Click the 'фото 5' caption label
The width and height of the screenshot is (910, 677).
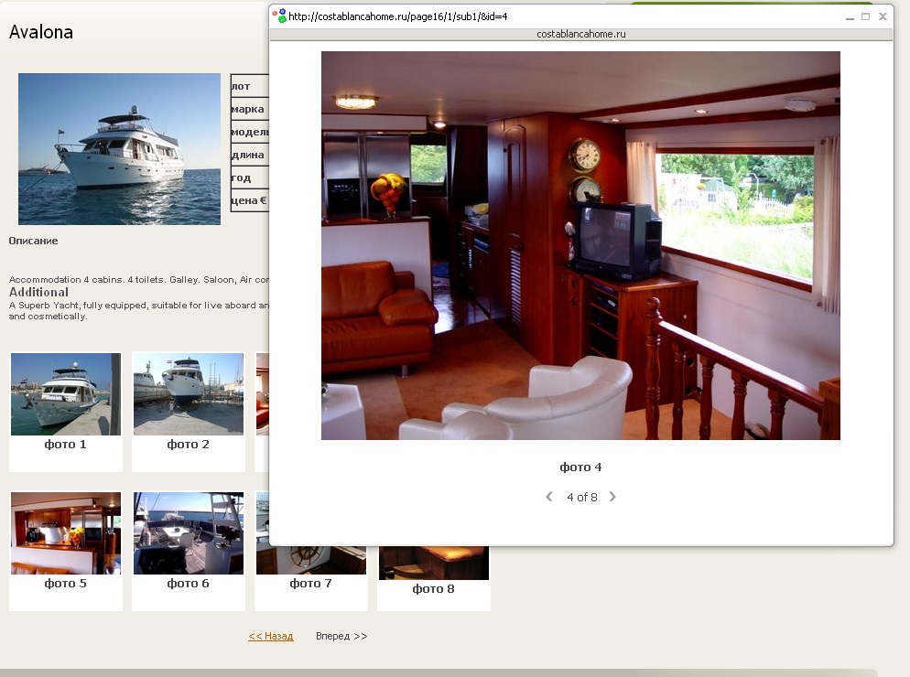(x=66, y=584)
